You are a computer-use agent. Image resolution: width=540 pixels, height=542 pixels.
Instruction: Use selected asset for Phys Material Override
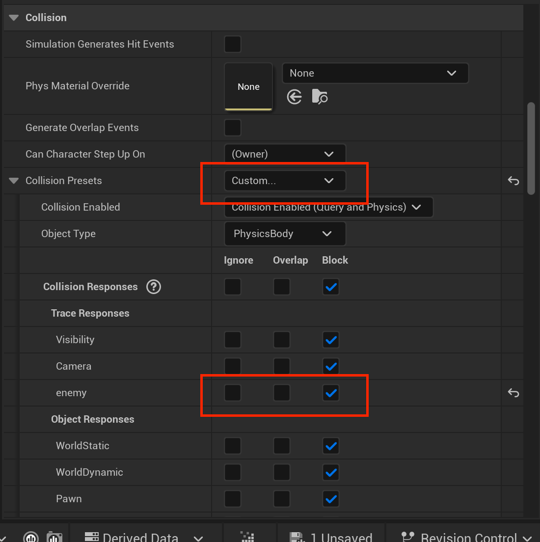click(x=294, y=97)
